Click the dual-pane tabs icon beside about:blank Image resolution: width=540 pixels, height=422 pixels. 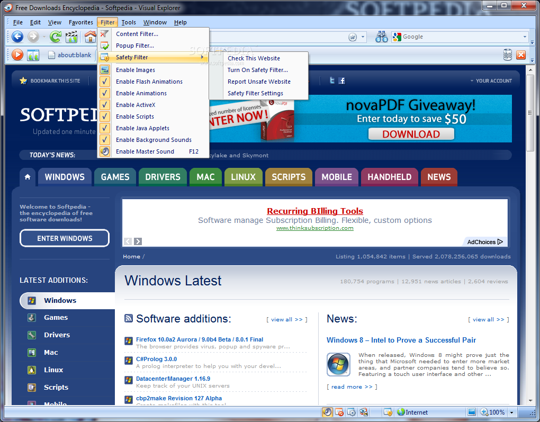33,55
